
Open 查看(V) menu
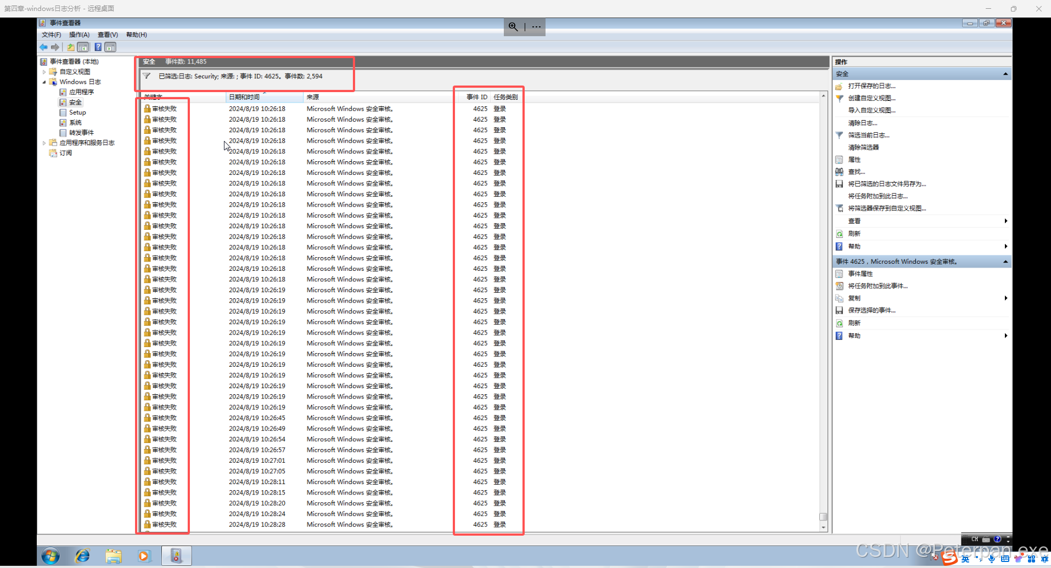pos(108,35)
